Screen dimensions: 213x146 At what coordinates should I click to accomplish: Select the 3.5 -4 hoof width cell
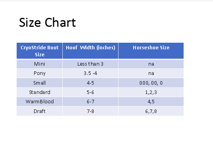point(91,73)
